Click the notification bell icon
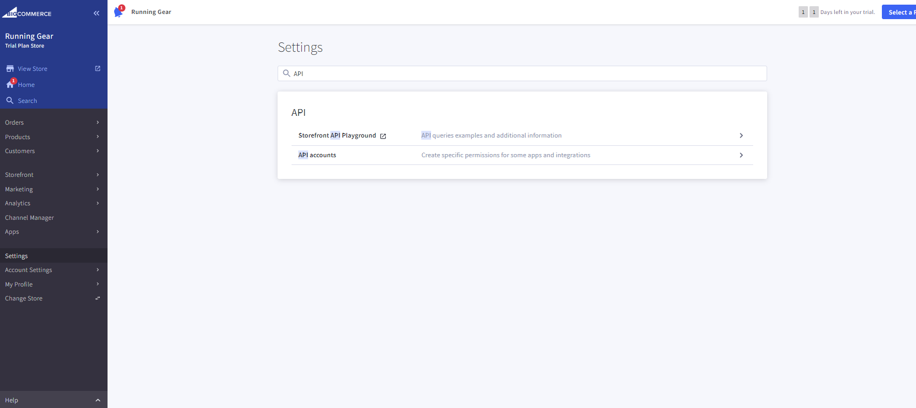Viewport: 916px width, 408px height. point(118,12)
